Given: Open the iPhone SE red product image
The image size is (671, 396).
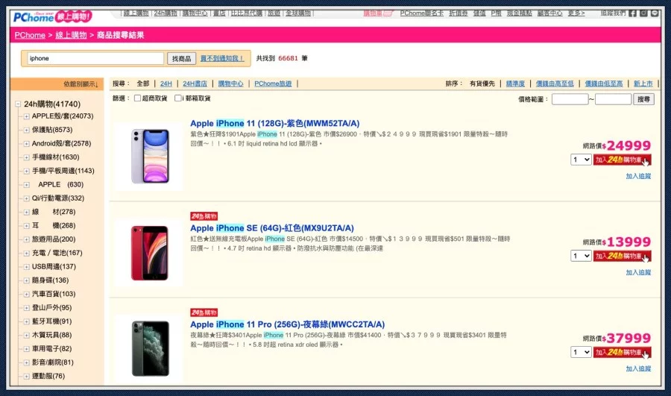Looking at the screenshot, I should tap(150, 253).
